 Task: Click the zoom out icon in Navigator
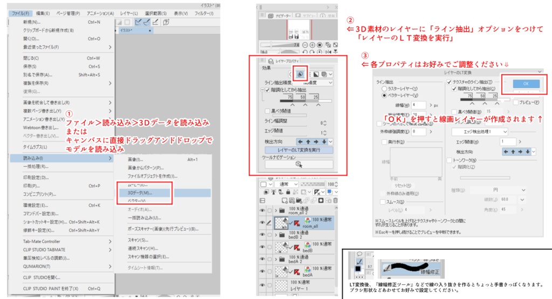[x=305, y=45]
